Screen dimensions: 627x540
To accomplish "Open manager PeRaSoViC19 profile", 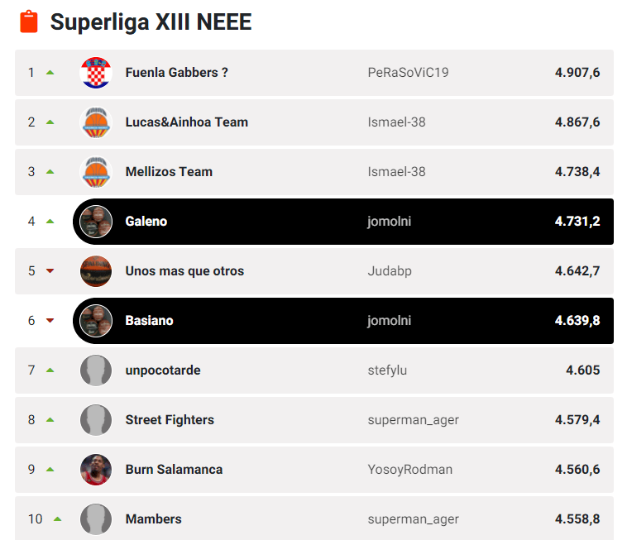I will pos(408,73).
